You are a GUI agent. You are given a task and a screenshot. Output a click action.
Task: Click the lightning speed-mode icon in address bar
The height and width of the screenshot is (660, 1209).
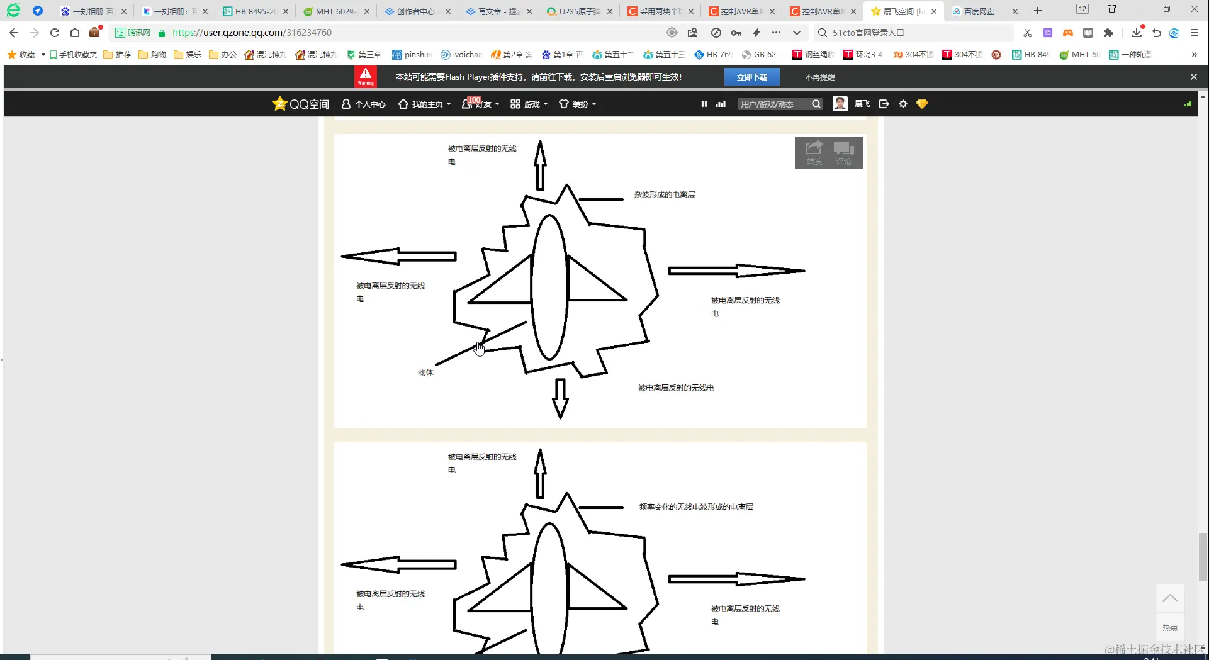tap(756, 33)
